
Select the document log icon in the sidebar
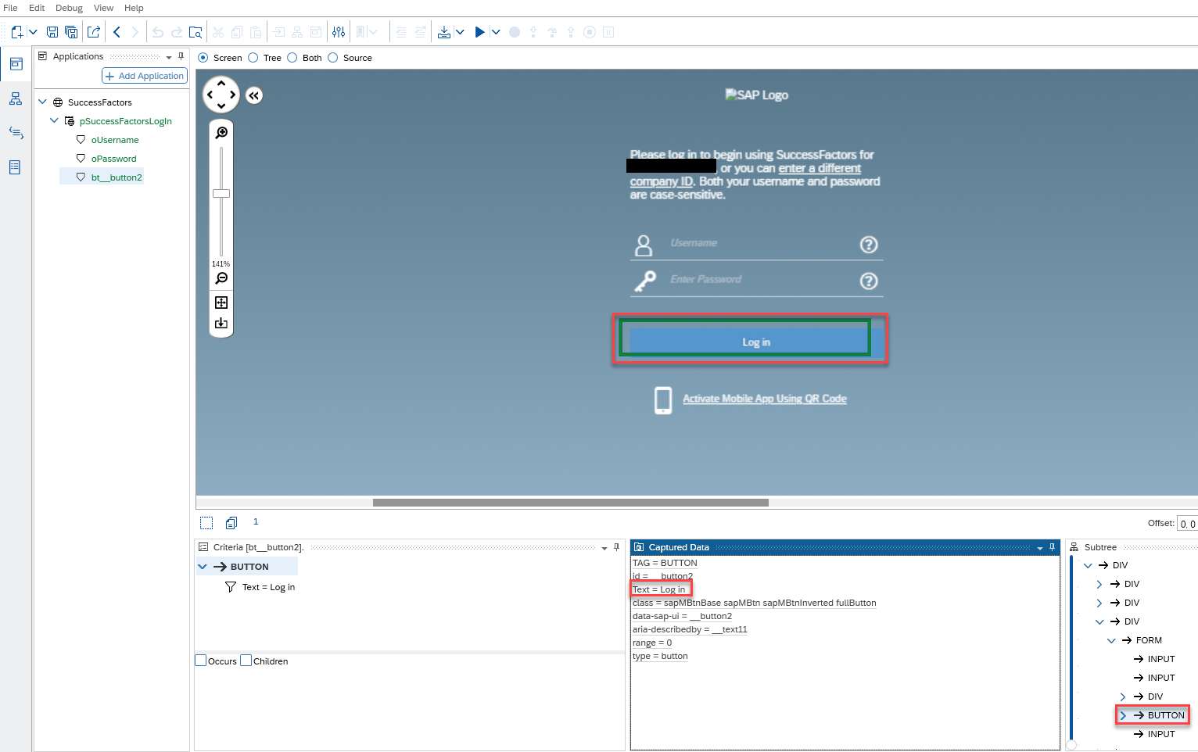(16, 167)
